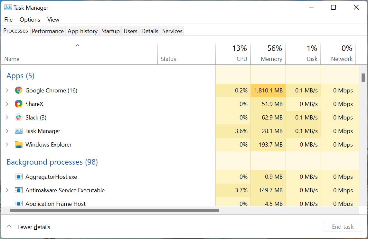Click the Application Frame Host icon
This screenshot has width=368, height=239.
[x=18, y=204]
